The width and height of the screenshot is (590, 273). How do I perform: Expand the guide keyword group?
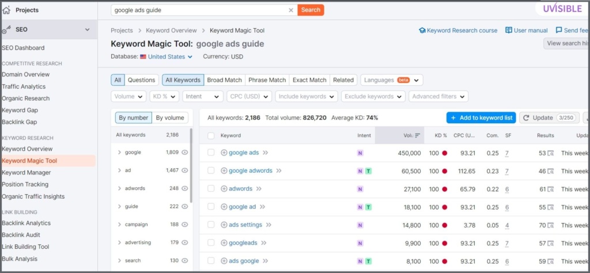[x=119, y=206]
